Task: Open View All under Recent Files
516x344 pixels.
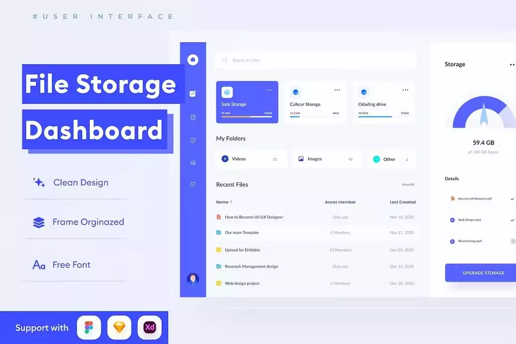Action: point(408,184)
